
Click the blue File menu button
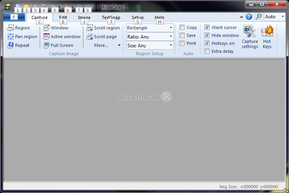coord(14,17)
